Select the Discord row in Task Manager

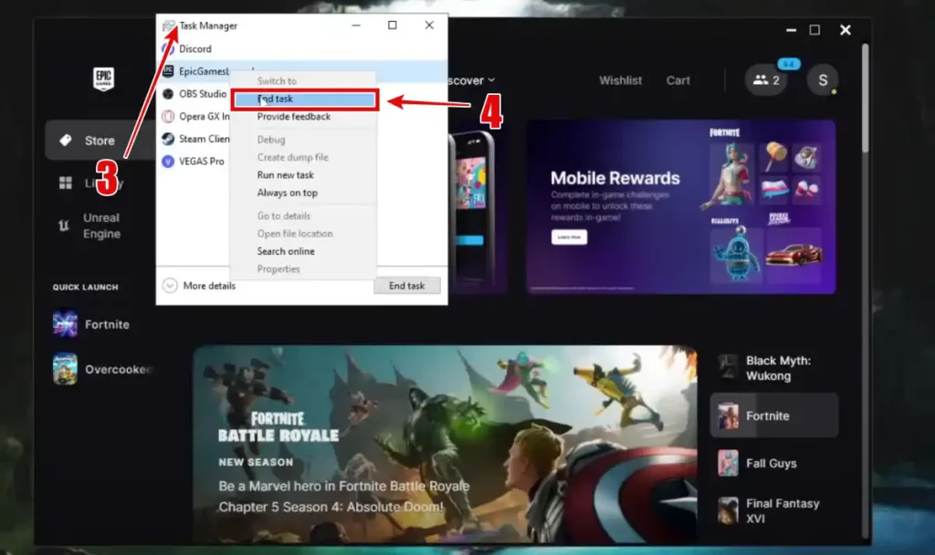pyautogui.click(x=301, y=49)
